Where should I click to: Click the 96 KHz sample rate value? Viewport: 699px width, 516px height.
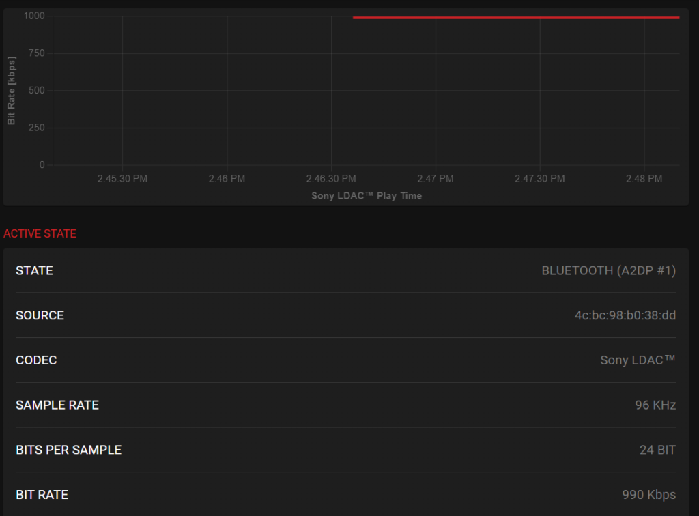(x=655, y=405)
